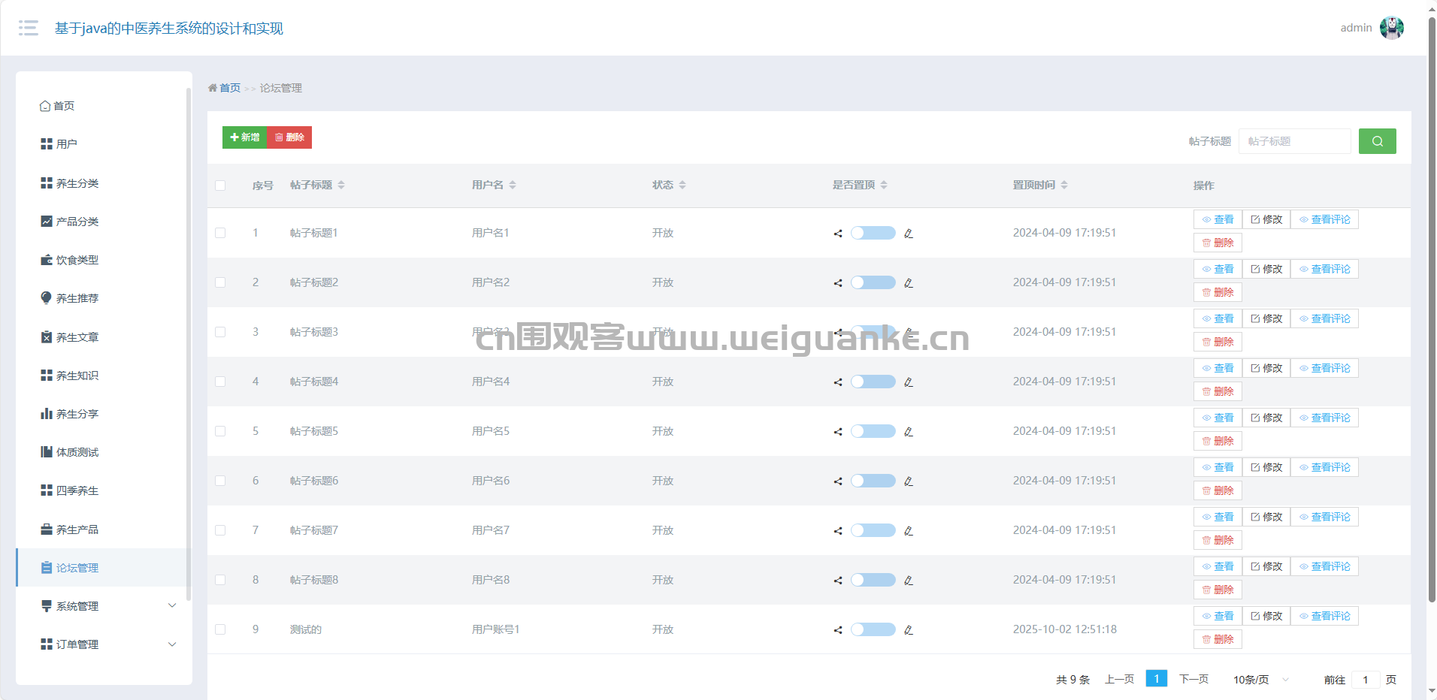Image resolution: width=1437 pixels, height=700 pixels.
Task: Focus the 帖子标题 search input field
Action: pyautogui.click(x=1294, y=141)
